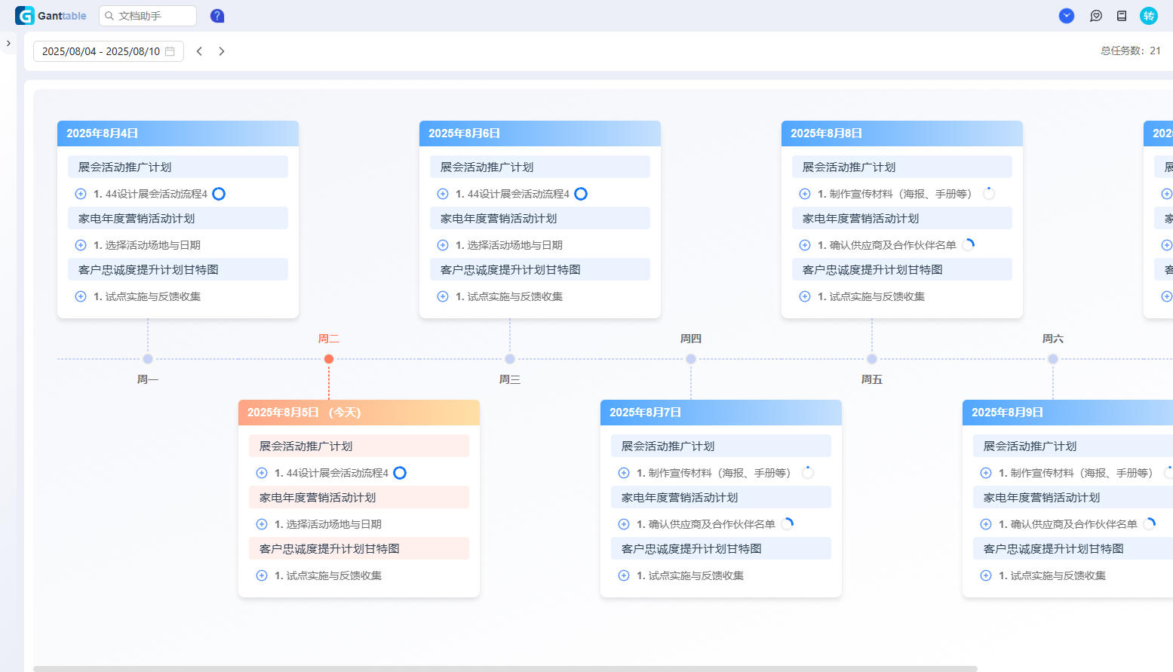Expand 制作宣传材料 task in August 8 card
The height and width of the screenshot is (672, 1173).
point(805,194)
